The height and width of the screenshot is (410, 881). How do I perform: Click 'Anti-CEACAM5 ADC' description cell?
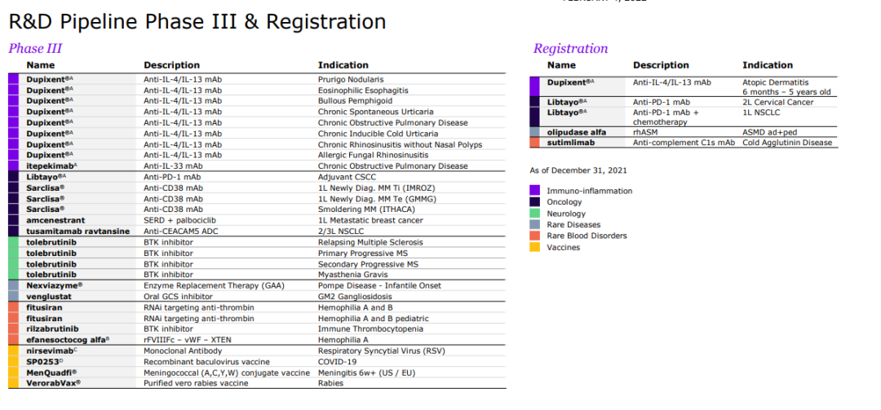click(x=181, y=231)
